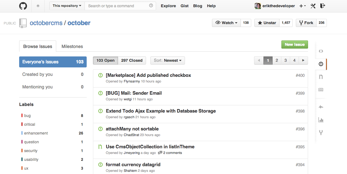Click the New Issue button
The height and width of the screenshot is (174, 347).
coord(295,45)
